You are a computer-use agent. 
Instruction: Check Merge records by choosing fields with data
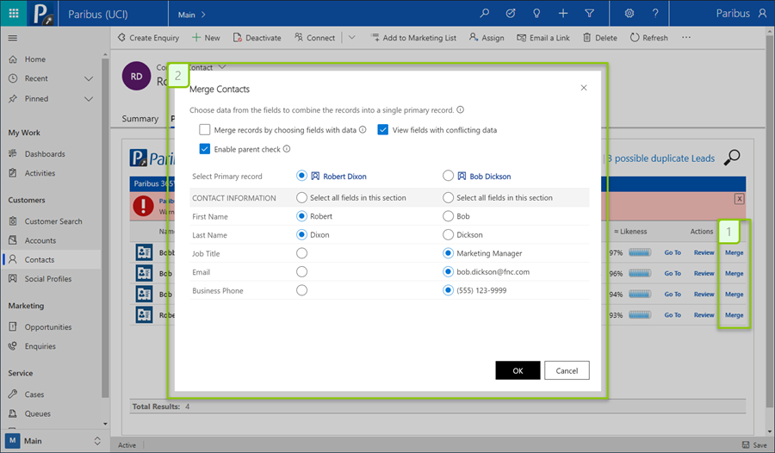(x=205, y=130)
